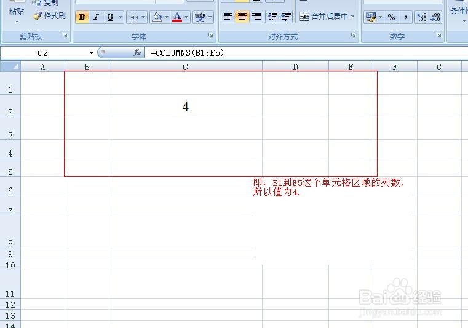
Task: Click red annotation text about B1到E5
Action: click(x=328, y=187)
